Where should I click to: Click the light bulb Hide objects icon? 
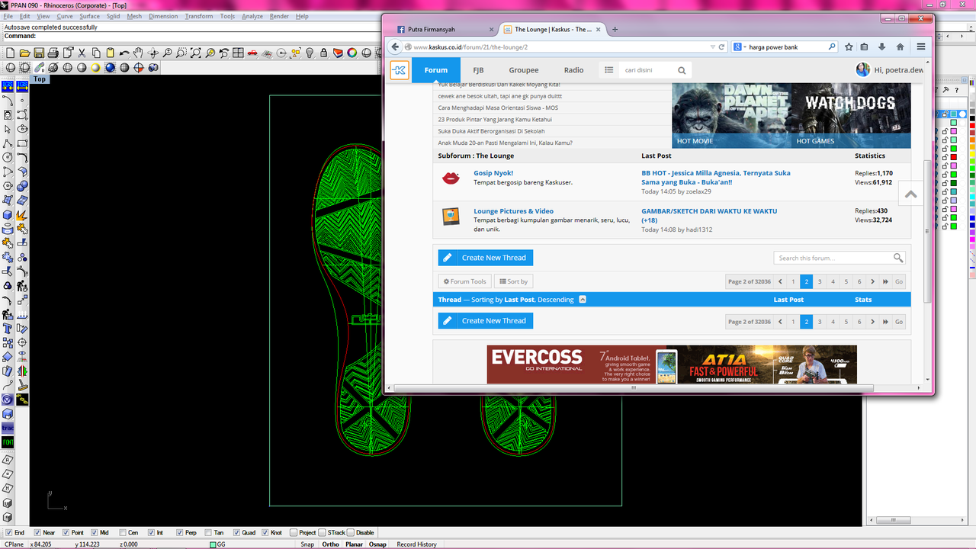(x=310, y=53)
